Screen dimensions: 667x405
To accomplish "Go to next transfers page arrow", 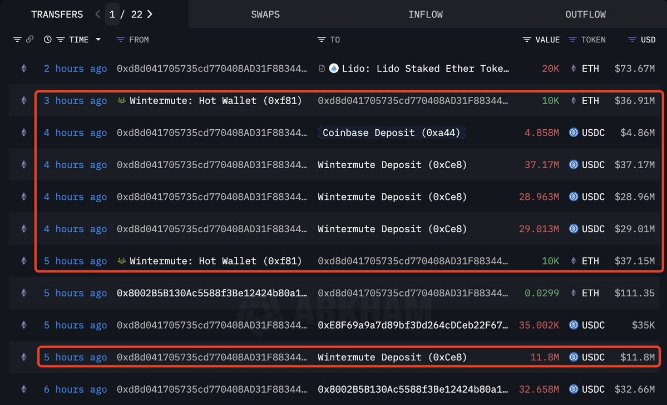I will tap(149, 14).
